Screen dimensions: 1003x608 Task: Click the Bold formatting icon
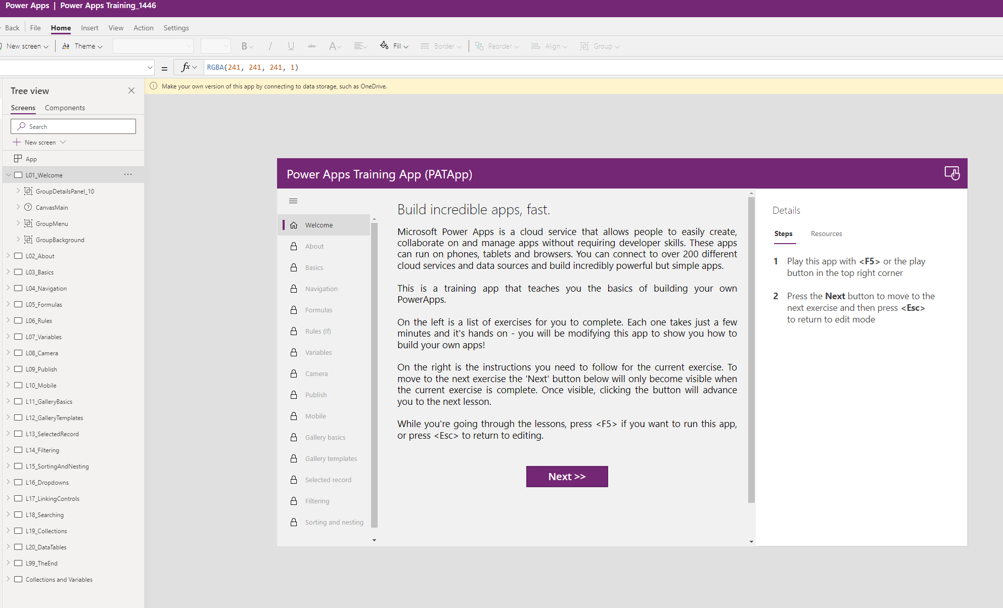click(x=245, y=46)
